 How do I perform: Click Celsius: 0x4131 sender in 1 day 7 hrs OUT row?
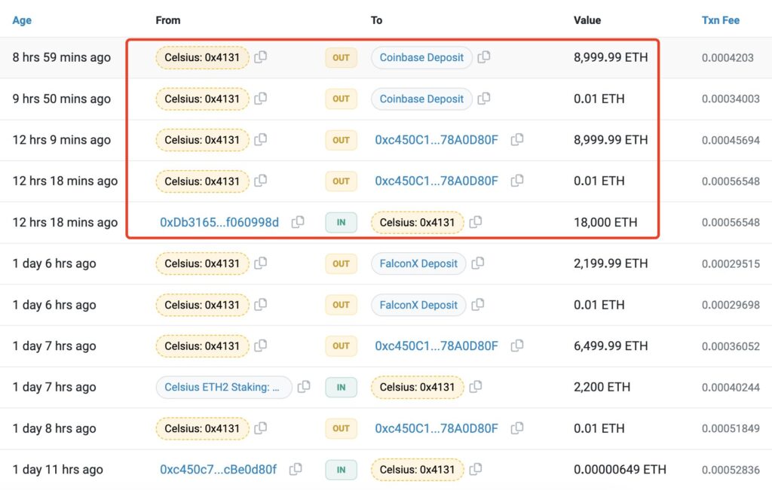point(202,346)
